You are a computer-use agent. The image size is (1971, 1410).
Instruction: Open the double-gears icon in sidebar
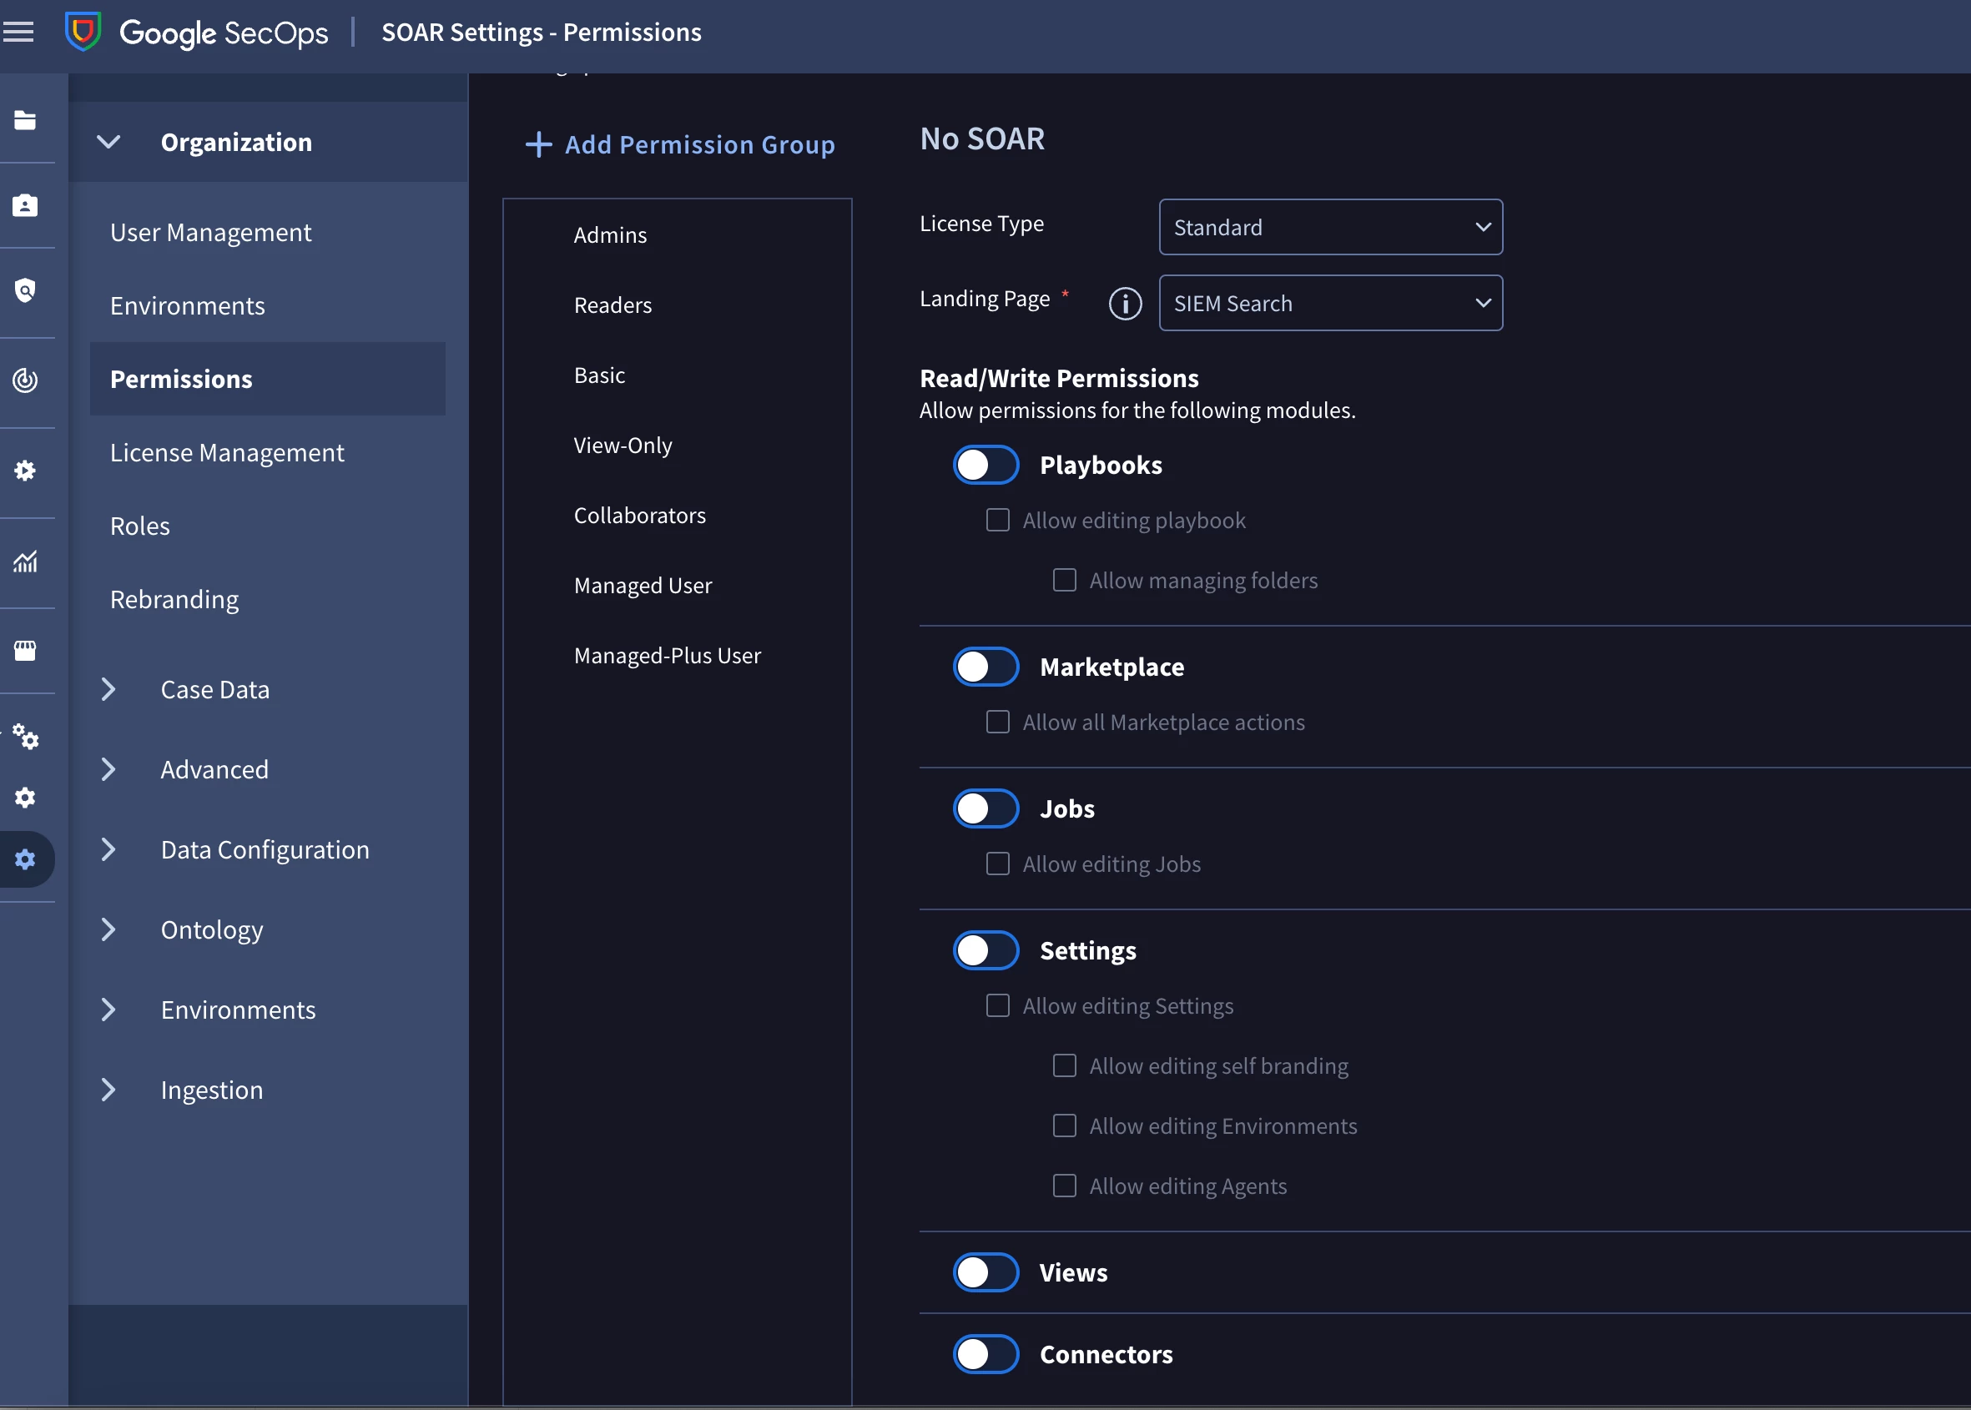[x=25, y=736]
